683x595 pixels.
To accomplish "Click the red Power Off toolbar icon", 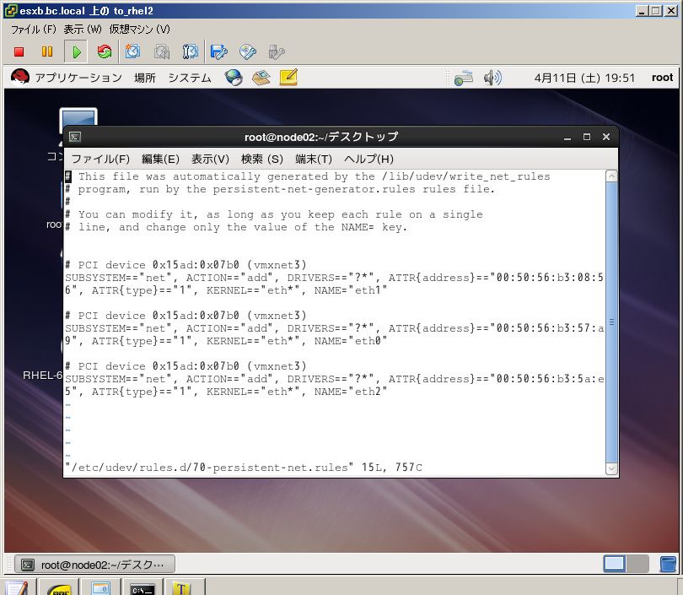I will click(x=19, y=51).
